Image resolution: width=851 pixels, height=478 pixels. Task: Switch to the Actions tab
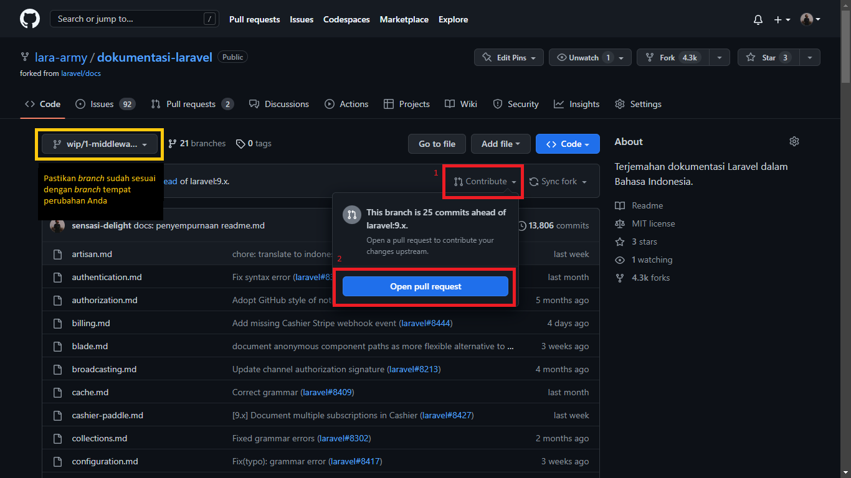click(346, 104)
